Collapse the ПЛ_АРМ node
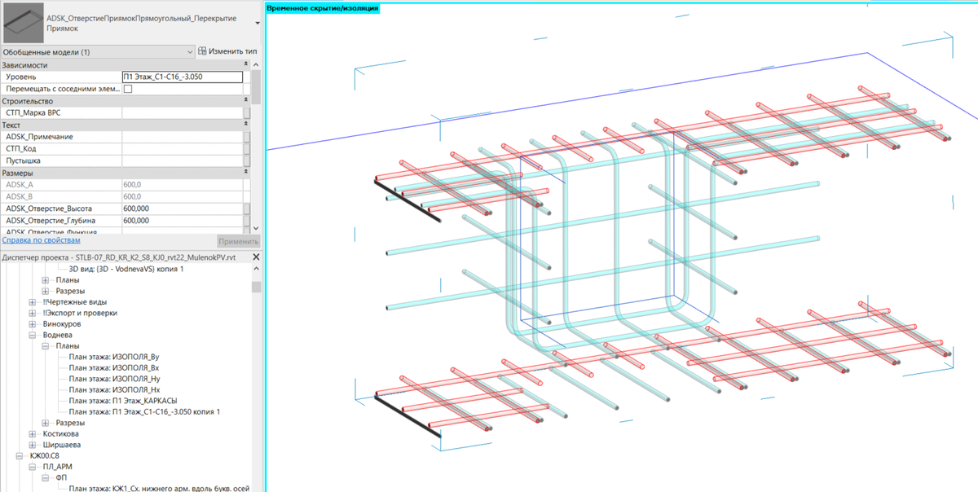978x492 pixels. click(33, 467)
